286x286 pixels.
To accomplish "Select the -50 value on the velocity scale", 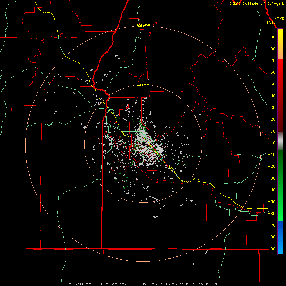I will (272, 202).
